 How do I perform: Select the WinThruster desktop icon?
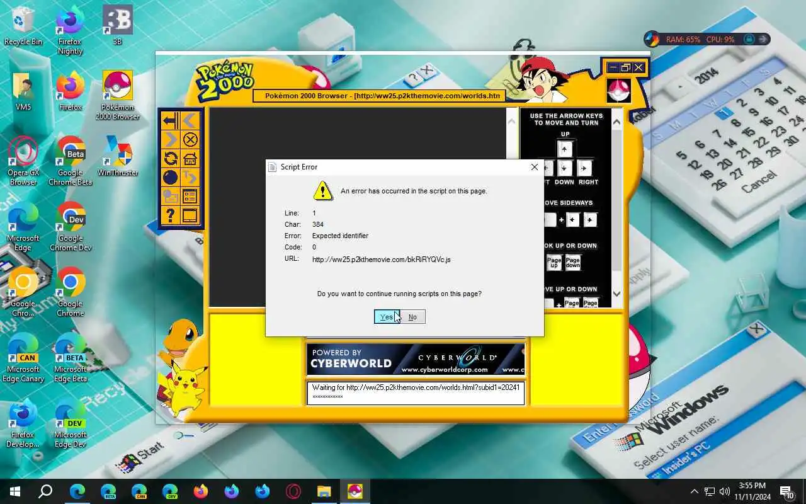point(117,156)
